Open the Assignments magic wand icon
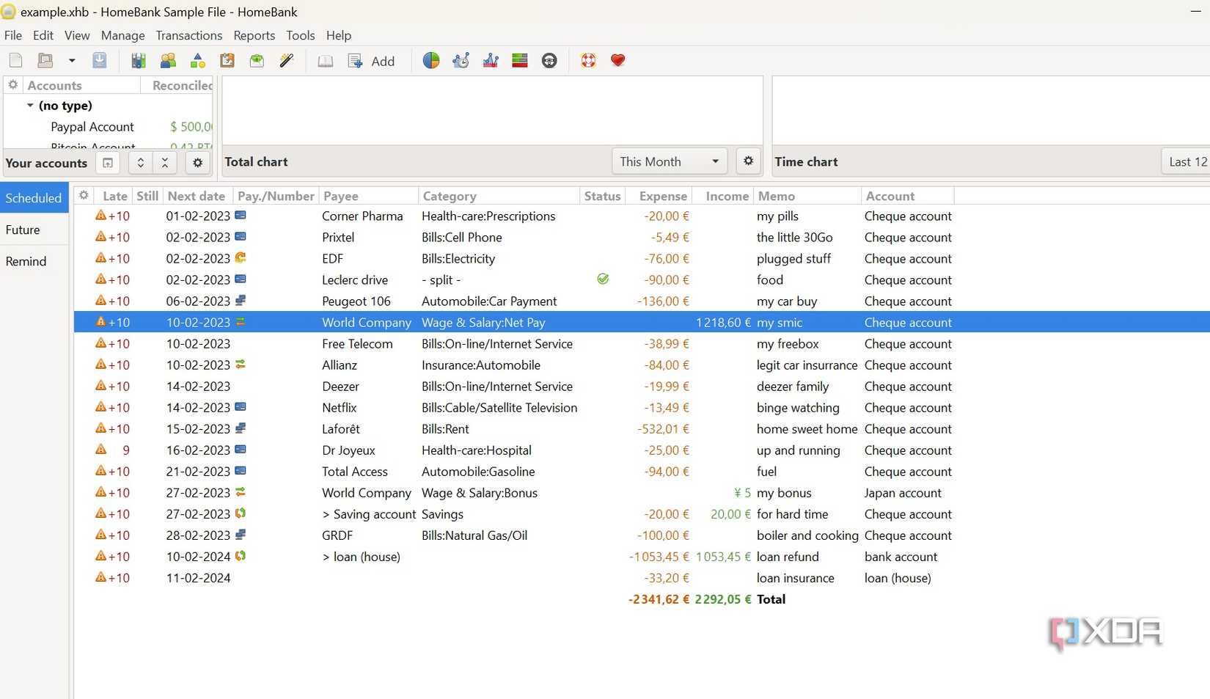This screenshot has width=1210, height=699. 287,61
